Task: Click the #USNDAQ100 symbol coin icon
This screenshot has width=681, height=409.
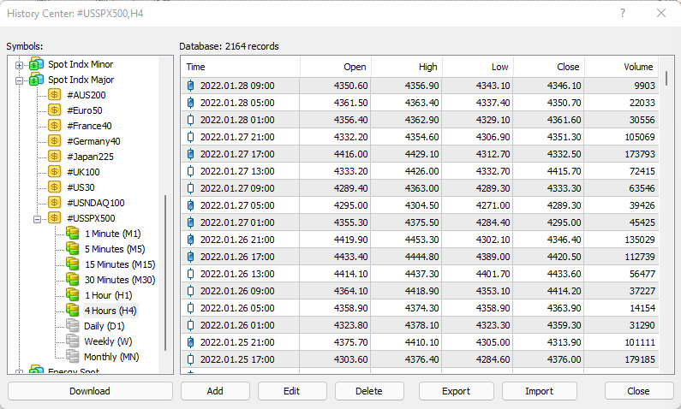Action: [54, 203]
